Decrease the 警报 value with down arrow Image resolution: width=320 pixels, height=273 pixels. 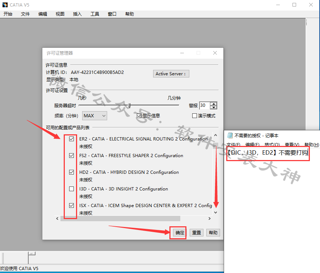pos(214,108)
